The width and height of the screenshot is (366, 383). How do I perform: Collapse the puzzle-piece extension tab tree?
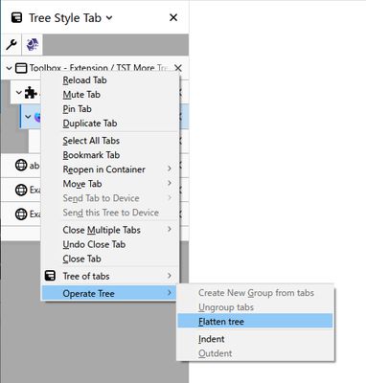tap(19, 93)
